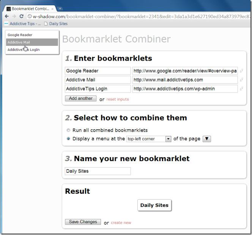Image resolution: width=252 pixels, height=235 pixels.
Task: Reload the page with refresh icon
Action: click(x=22, y=16)
